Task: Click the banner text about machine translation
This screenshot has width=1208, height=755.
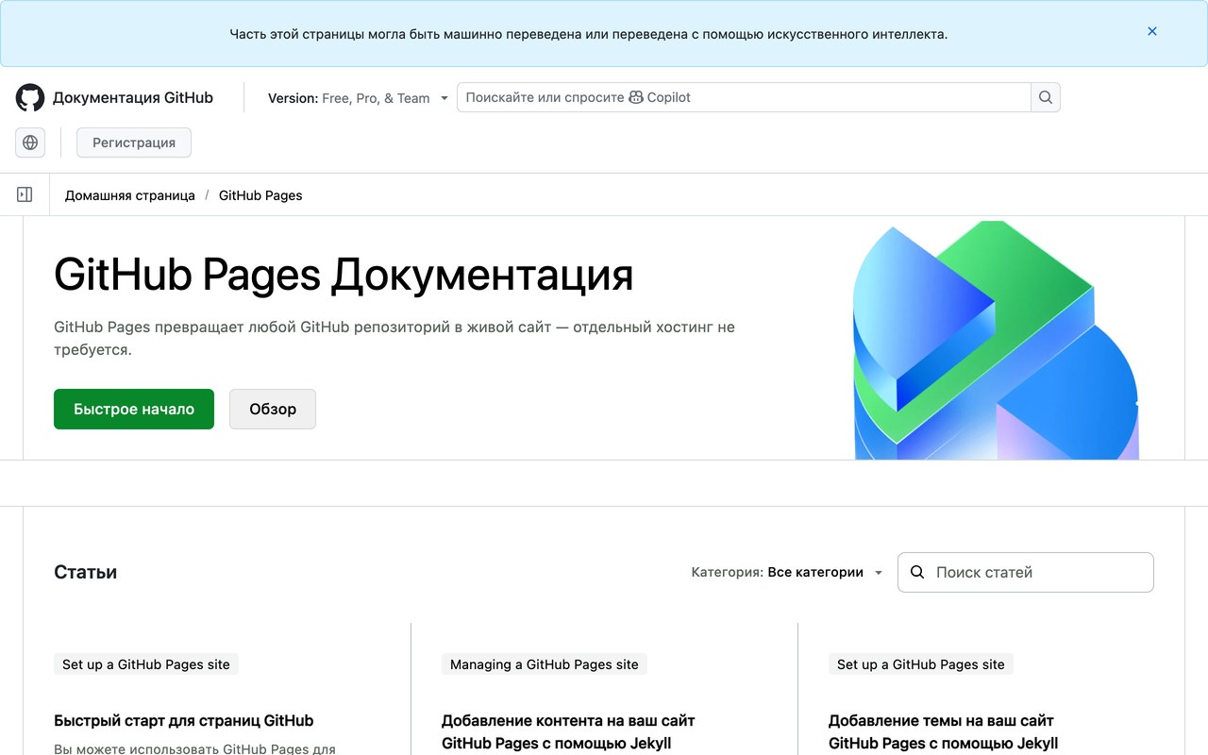Action: tap(589, 34)
